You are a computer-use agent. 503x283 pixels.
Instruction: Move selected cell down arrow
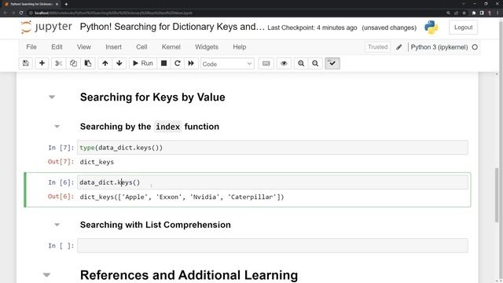(x=119, y=64)
